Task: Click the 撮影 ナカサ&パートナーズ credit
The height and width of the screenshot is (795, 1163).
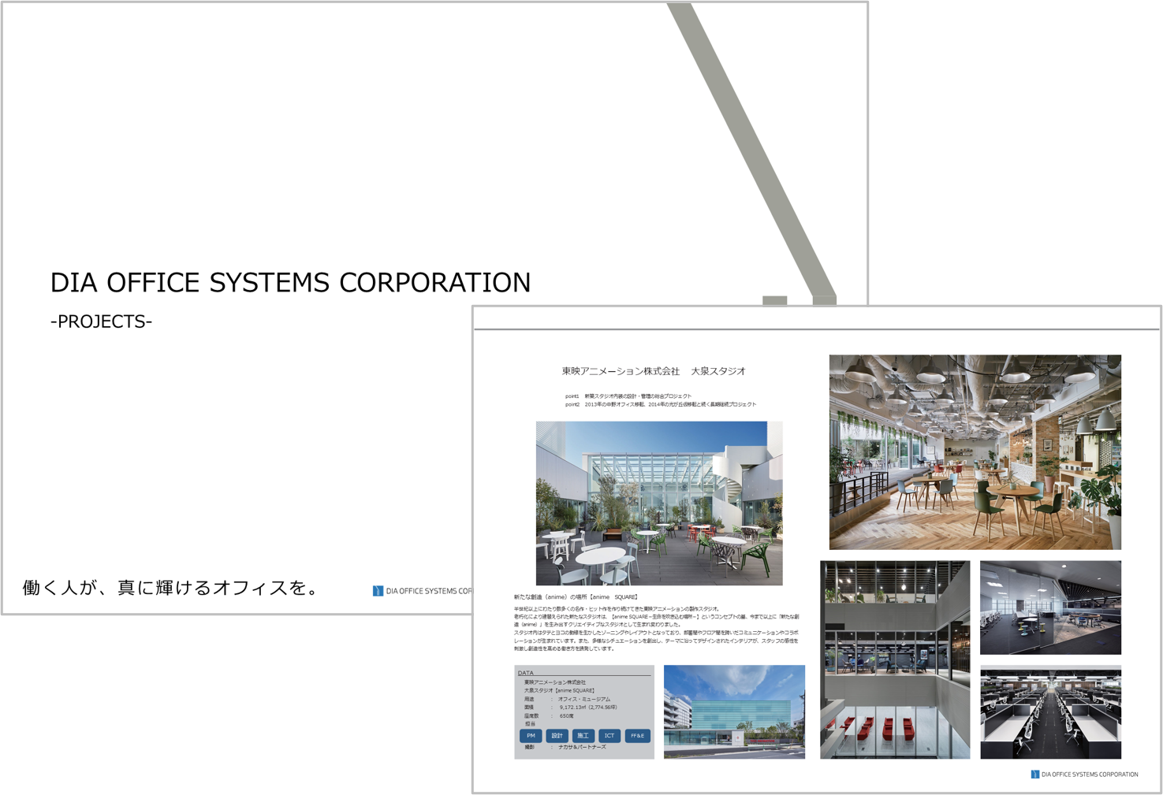Action: tap(565, 747)
